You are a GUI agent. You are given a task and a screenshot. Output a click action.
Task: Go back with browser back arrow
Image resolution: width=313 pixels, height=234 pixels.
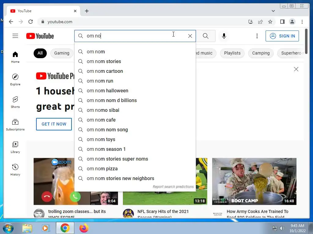point(11,22)
